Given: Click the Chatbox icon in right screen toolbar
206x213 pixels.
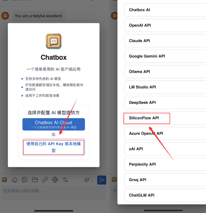Looking at the screenshot, I should pyautogui.click(x=114, y=180).
